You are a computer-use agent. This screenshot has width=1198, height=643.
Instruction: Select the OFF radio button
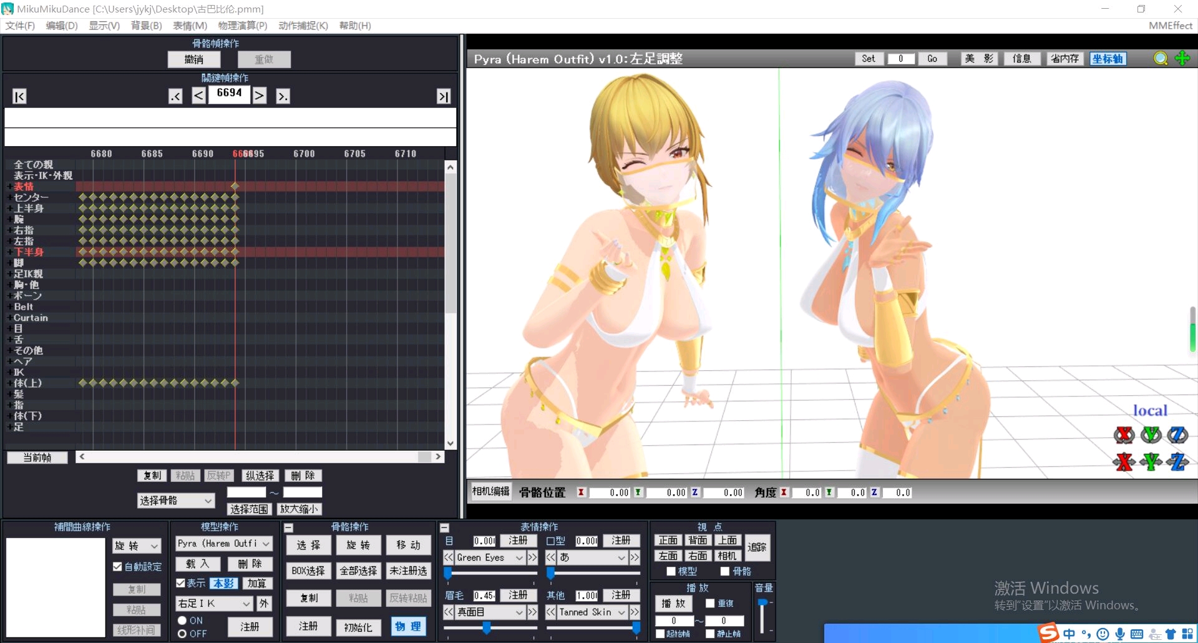[182, 634]
